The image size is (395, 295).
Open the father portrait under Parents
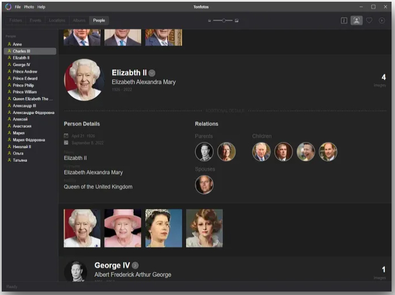pyautogui.click(x=204, y=152)
